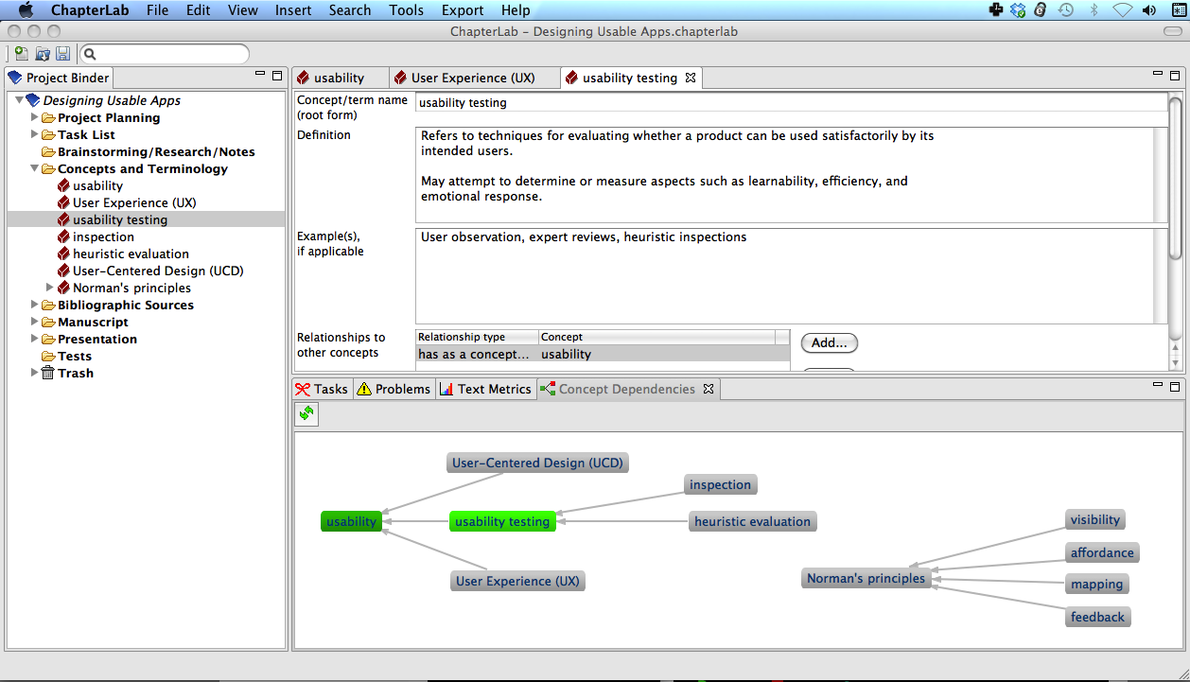Click the Time Machine menu bar icon

click(1066, 10)
